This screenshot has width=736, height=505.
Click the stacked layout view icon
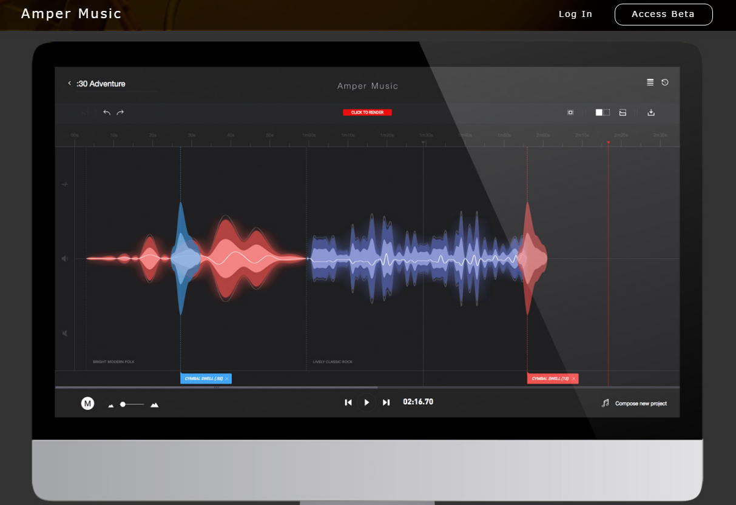tap(623, 112)
